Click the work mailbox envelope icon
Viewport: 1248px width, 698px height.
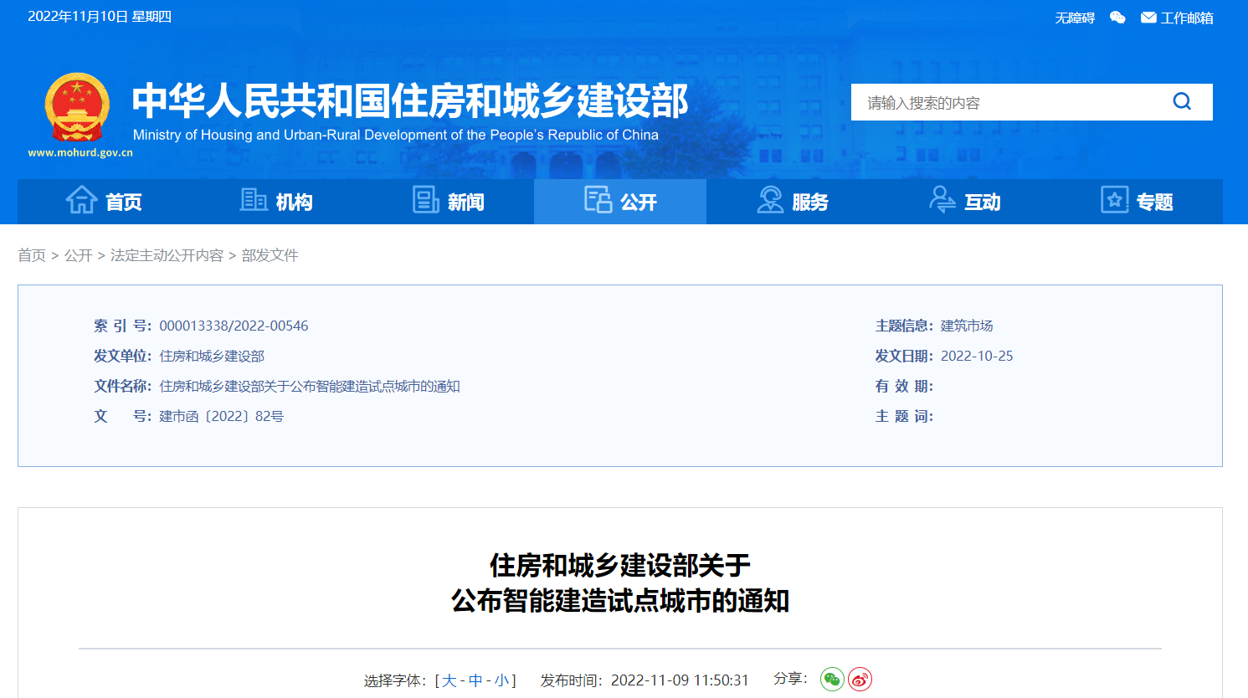click(1148, 18)
